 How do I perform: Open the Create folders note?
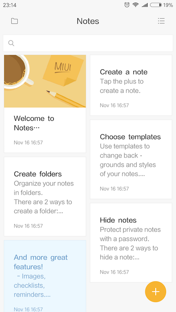tap(45, 197)
